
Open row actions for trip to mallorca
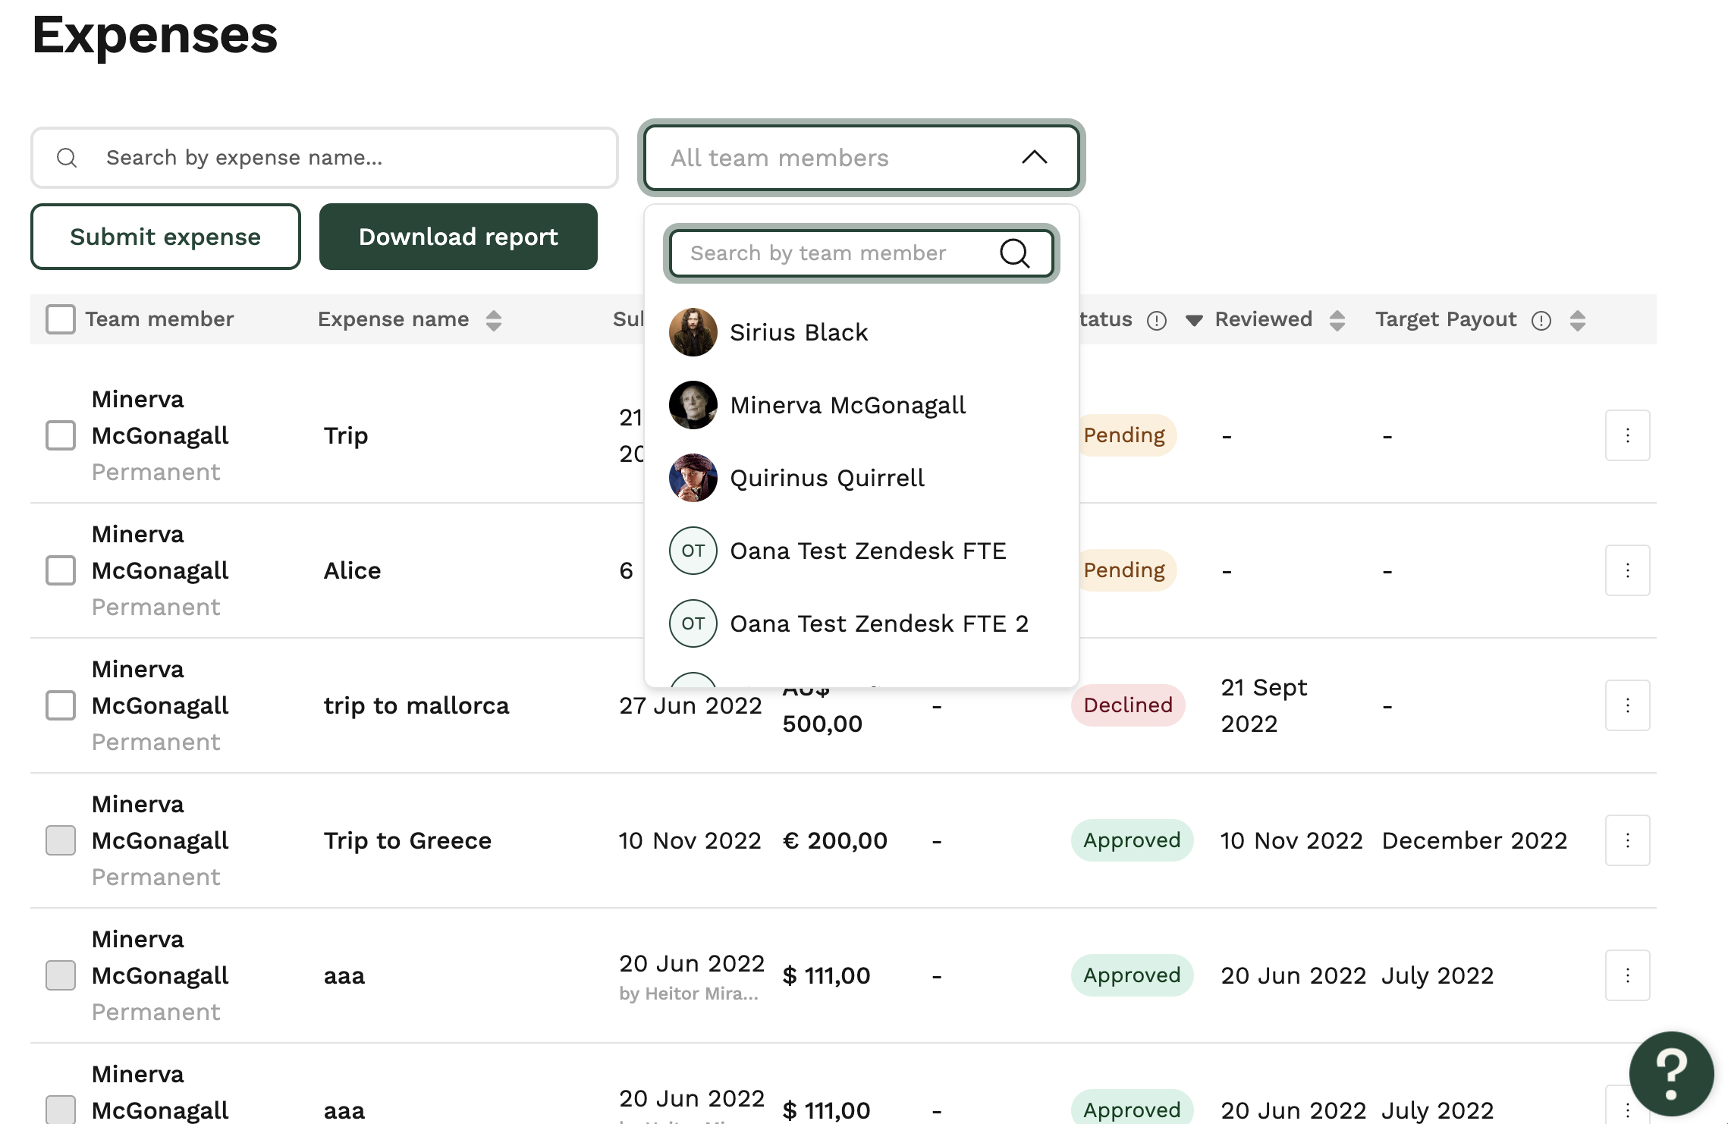coord(1628,705)
